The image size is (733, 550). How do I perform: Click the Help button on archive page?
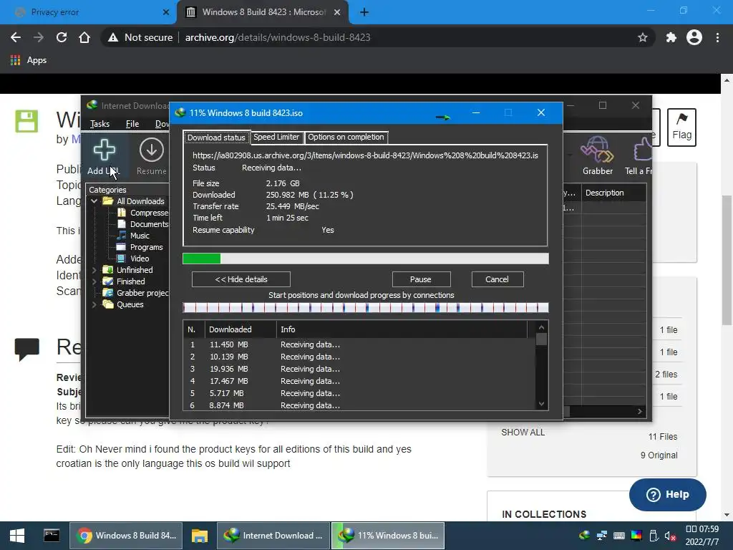[668, 494]
